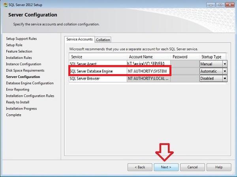Open Startup Type dropdown for SQL Server Agent
Viewport: 237px width, 177px height.
pyautogui.click(x=225, y=64)
